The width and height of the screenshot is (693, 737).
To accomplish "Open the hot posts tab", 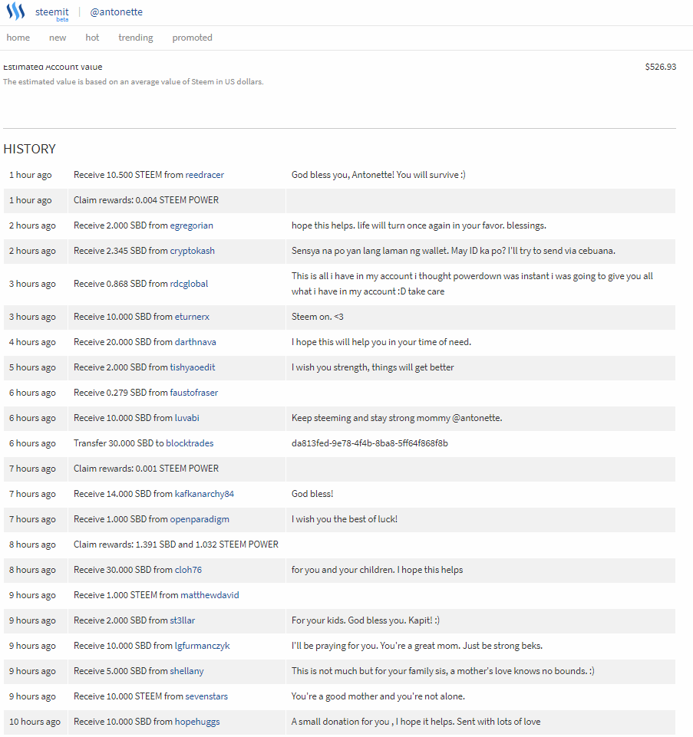I will (x=92, y=38).
